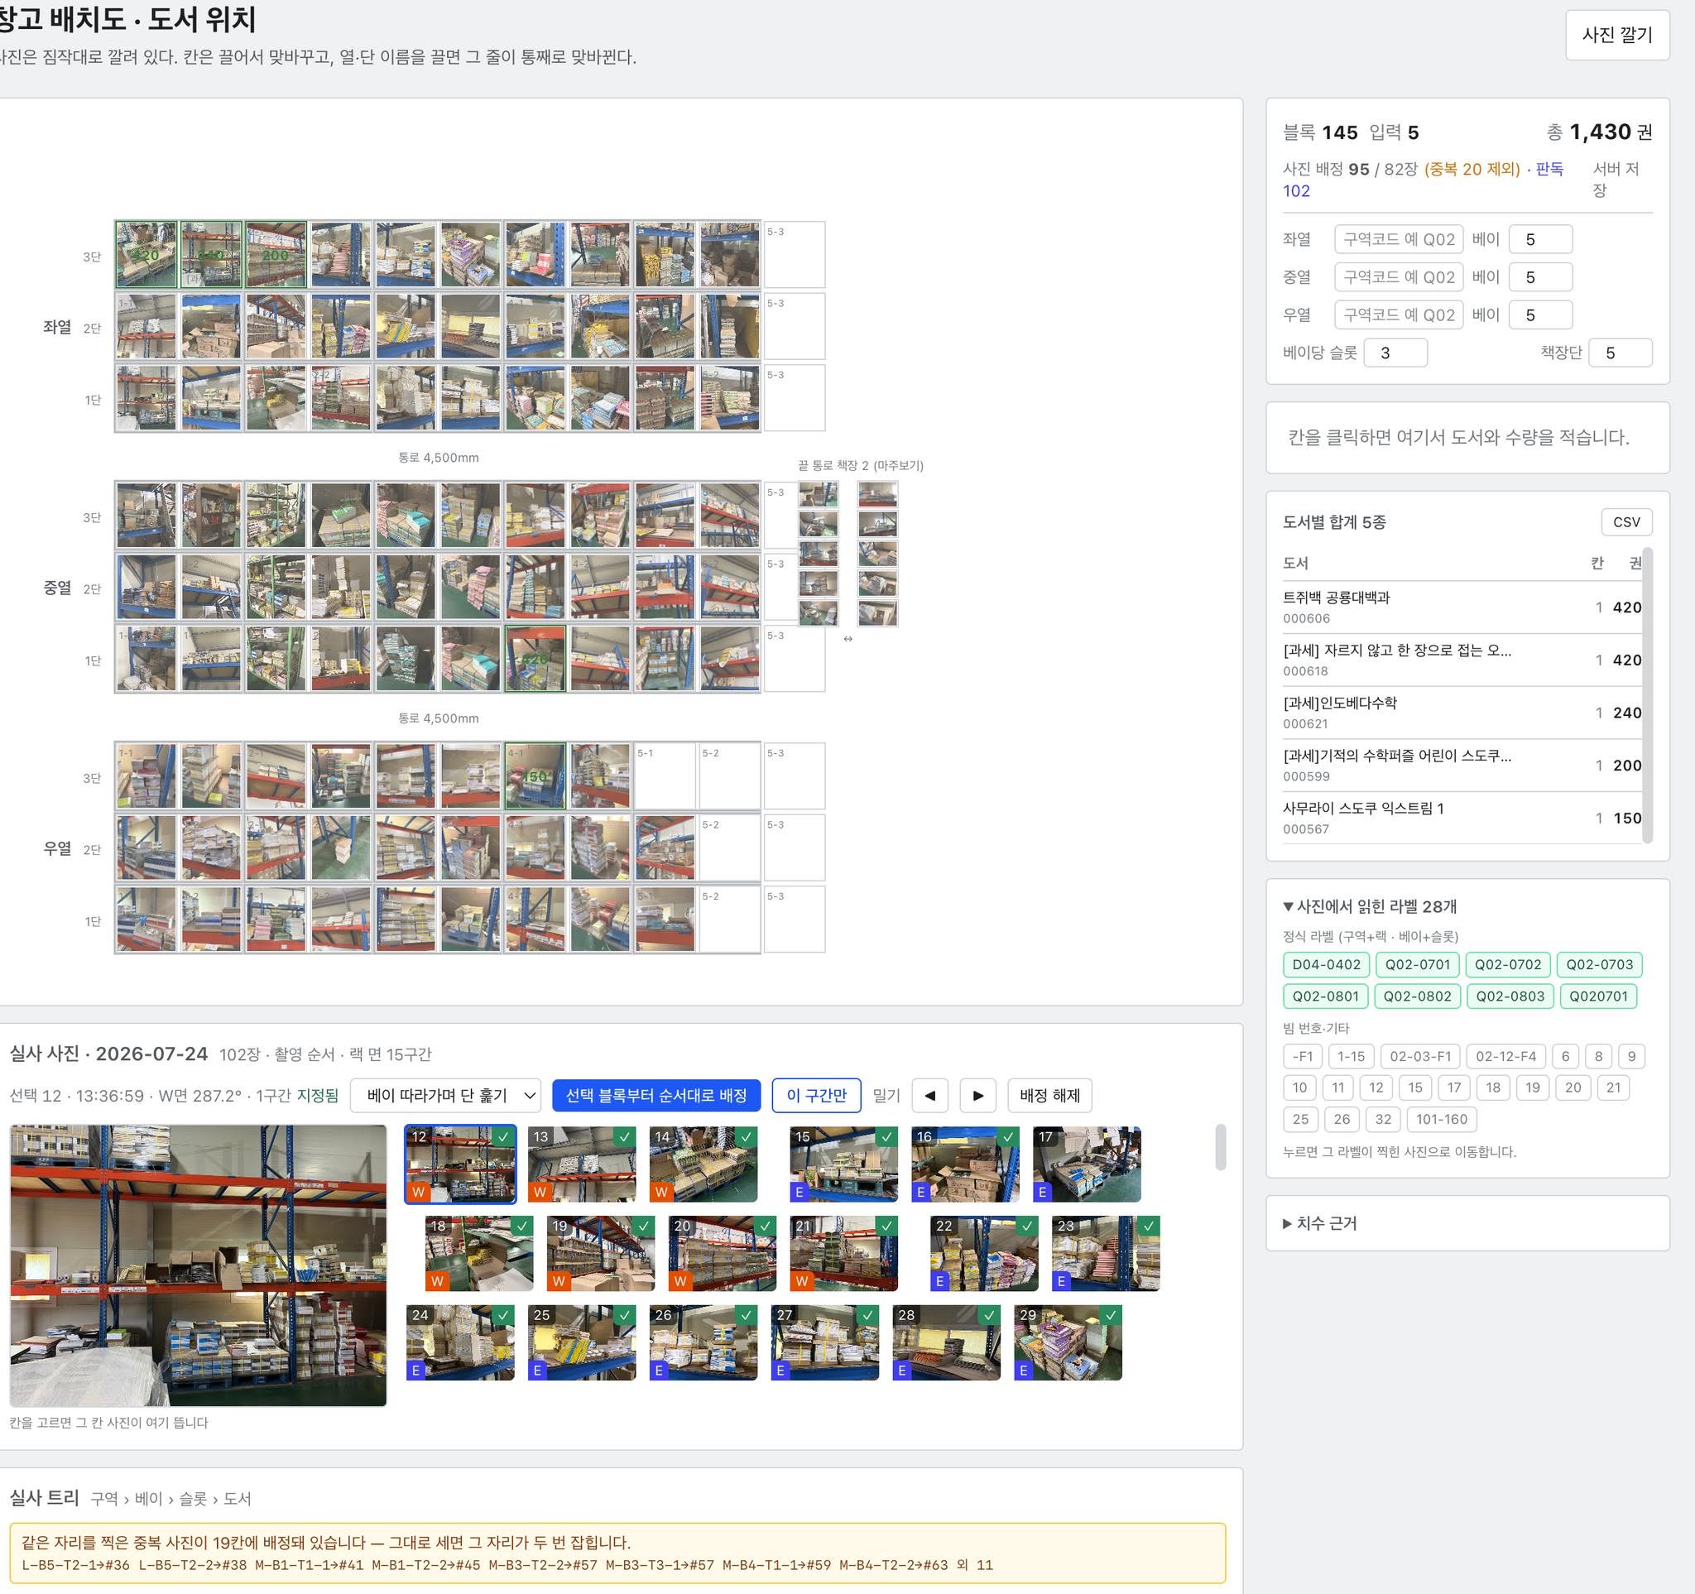The width and height of the screenshot is (1695, 1594).
Task: Click the 우열 row-group label
Action: (57, 848)
